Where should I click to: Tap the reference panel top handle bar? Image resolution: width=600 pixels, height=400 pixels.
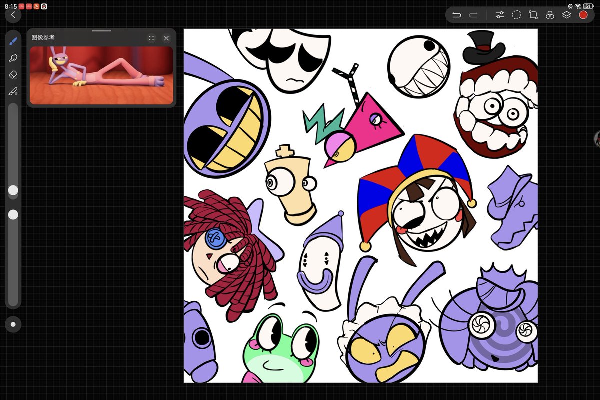click(101, 31)
